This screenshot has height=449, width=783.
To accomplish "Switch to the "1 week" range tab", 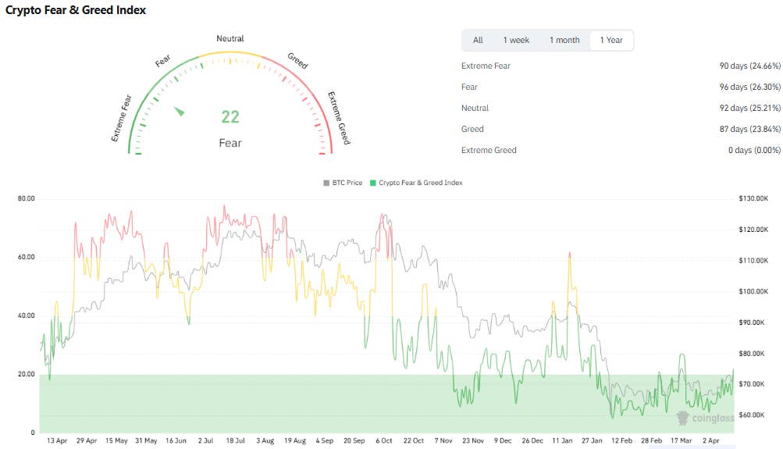I will [516, 40].
